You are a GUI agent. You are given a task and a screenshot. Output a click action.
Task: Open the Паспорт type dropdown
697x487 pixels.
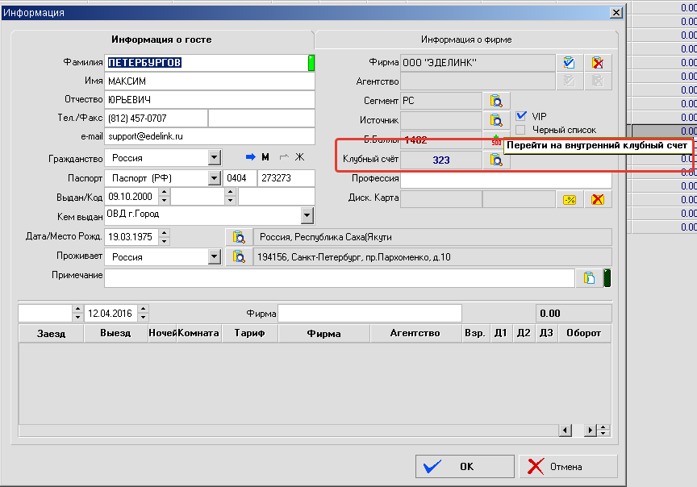pyautogui.click(x=214, y=178)
